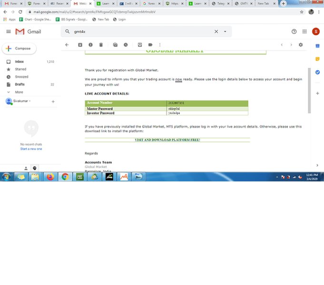
Task: Archive the open email
Action: 80,45
